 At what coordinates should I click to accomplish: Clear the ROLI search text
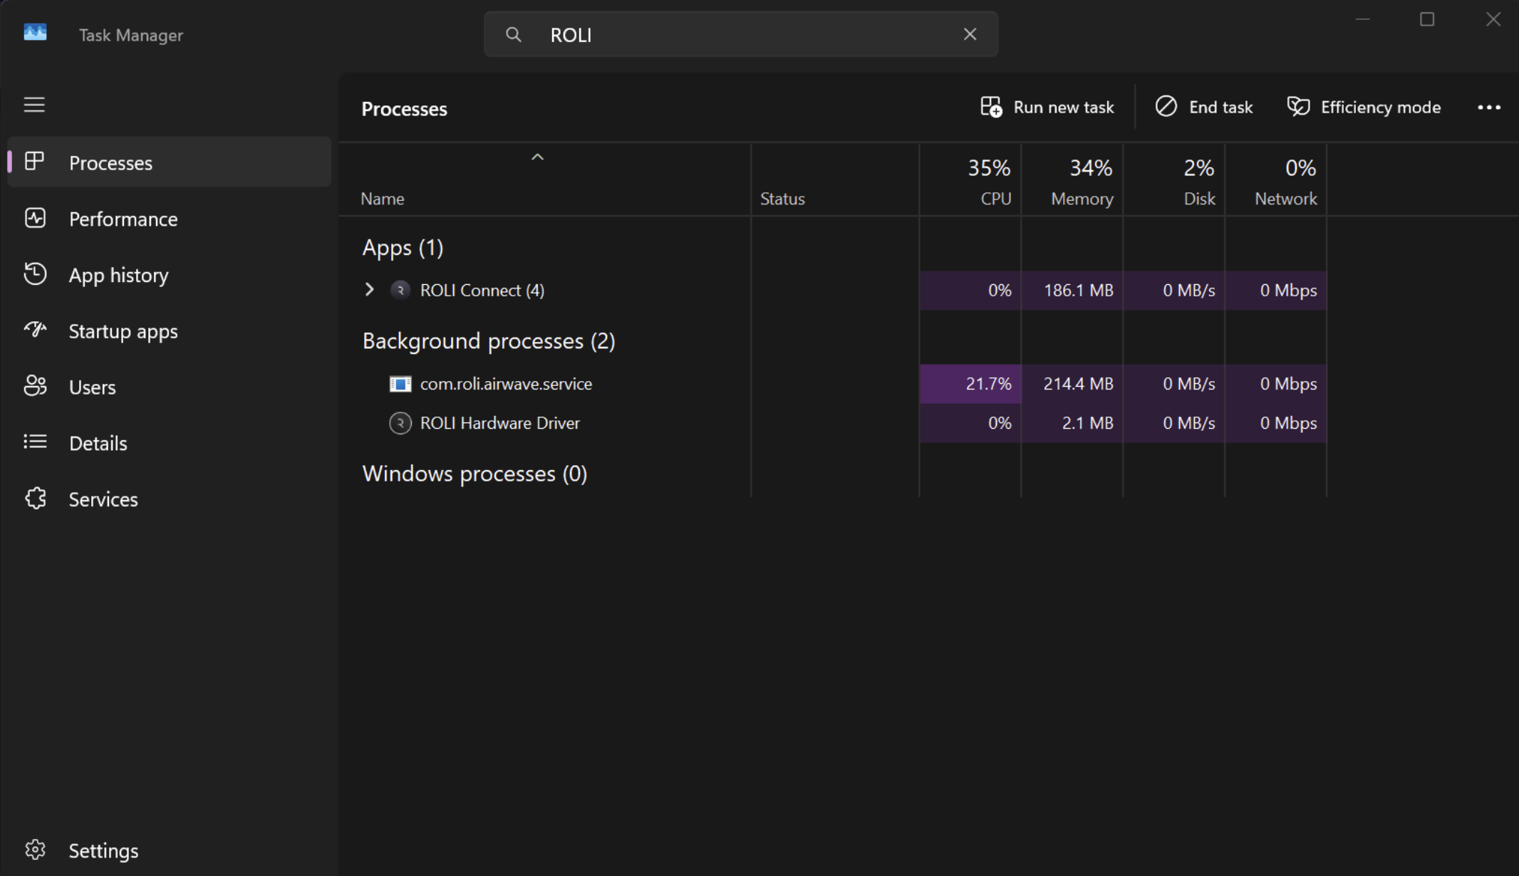pos(969,34)
